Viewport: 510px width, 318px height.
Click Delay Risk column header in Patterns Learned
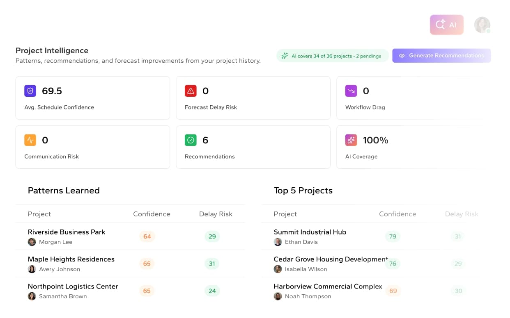pyautogui.click(x=216, y=214)
